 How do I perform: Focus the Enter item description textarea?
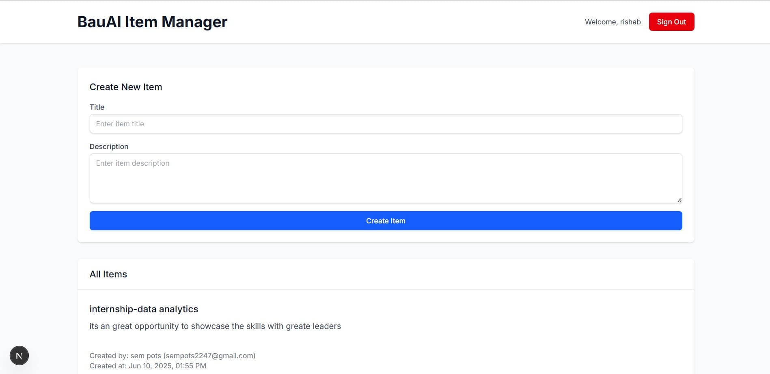point(386,178)
